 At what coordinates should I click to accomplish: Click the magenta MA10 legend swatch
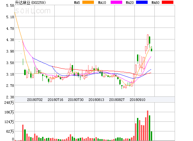pyautogui.click(x=116, y=2)
